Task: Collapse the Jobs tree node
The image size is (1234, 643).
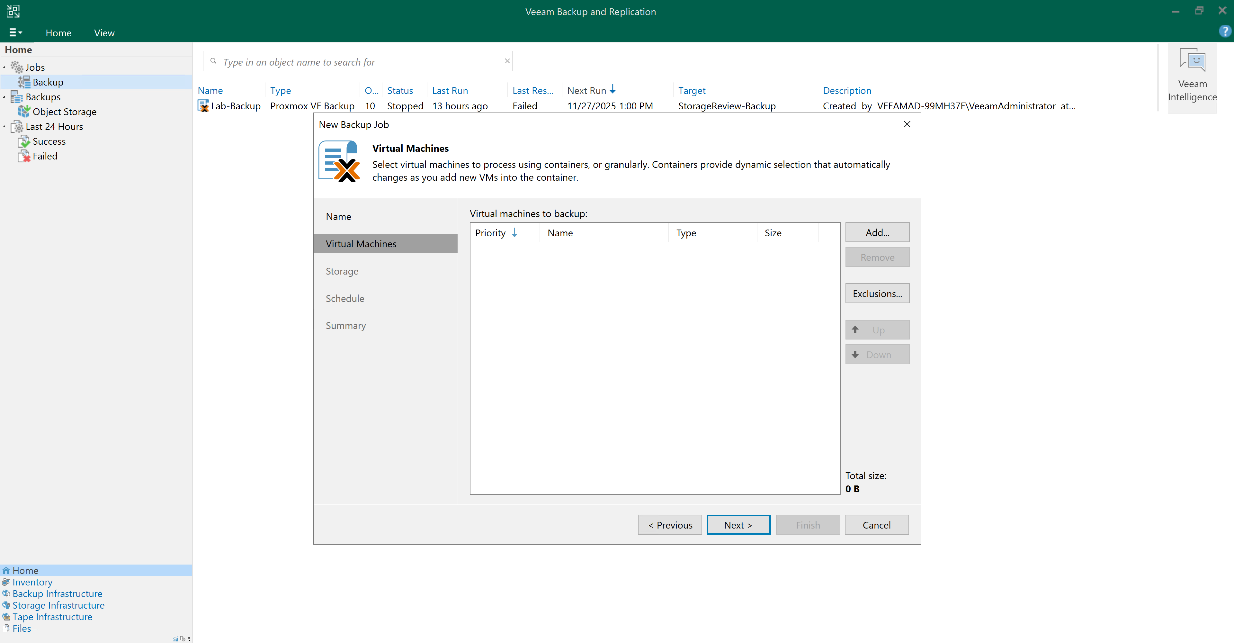Action: click(x=4, y=68)
